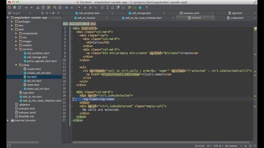This screenshot has width=264, height=148.
Task: Click the Debug bug icon
Action: [90, 7]
